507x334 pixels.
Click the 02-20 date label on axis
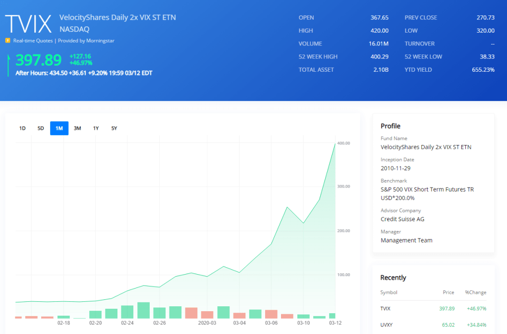click(x=95, y=323)
